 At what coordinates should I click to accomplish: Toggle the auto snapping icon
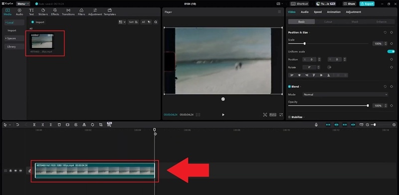tap(336, 125)
